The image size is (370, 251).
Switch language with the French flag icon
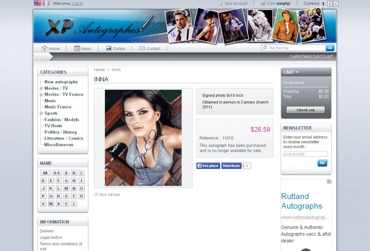46,3
